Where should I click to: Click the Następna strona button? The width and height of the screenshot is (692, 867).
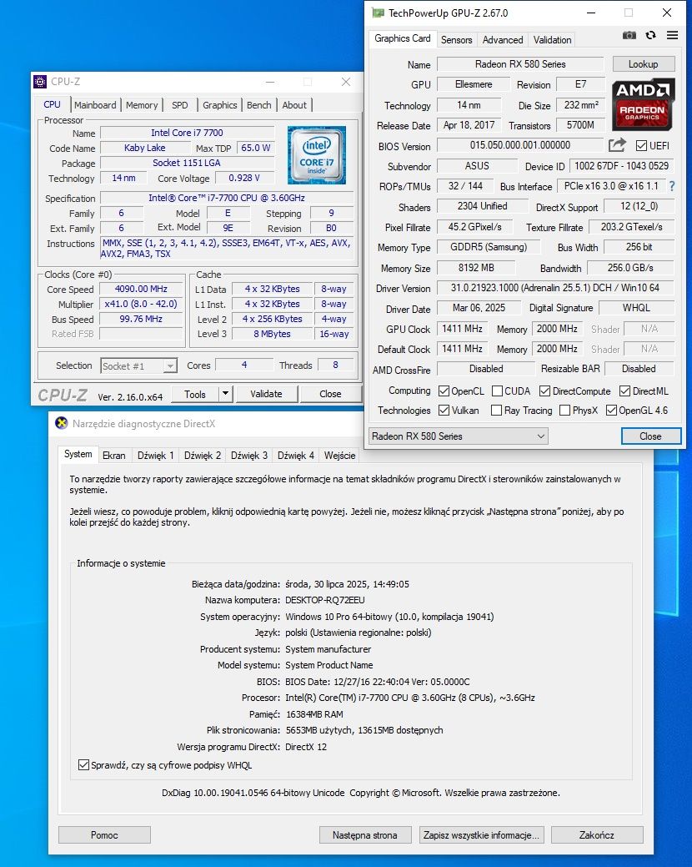[x=365, y=835]
